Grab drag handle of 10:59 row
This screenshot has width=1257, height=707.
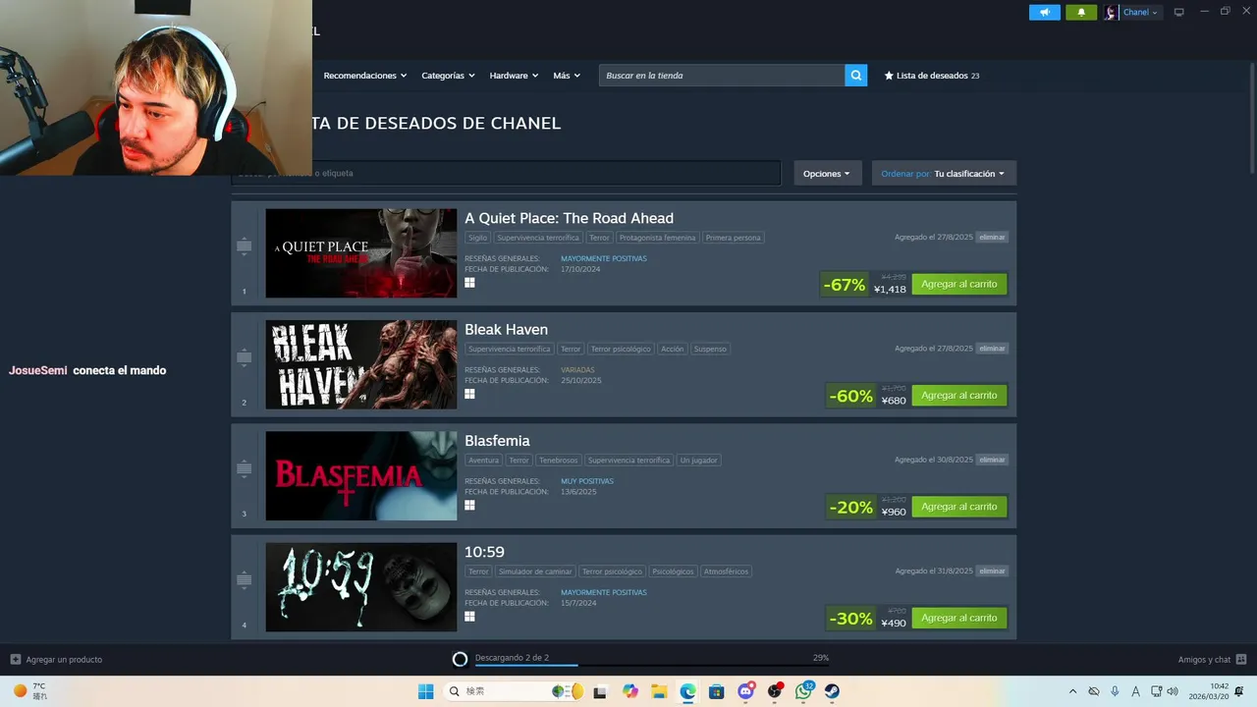[x=244, y=580]
